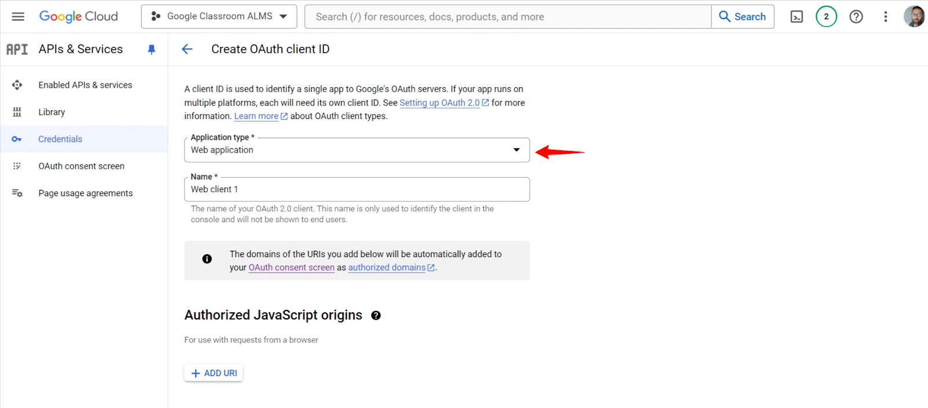Click text 'For use with requests from a browser'

tap(251, 340)
